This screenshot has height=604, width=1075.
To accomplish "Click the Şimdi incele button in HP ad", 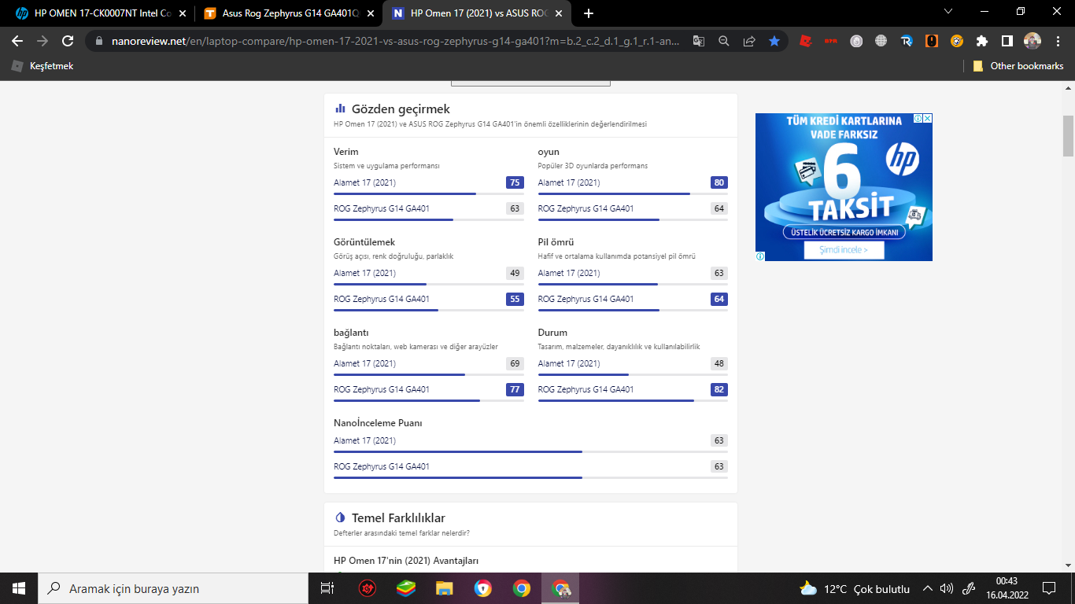I will click(844, 250).
